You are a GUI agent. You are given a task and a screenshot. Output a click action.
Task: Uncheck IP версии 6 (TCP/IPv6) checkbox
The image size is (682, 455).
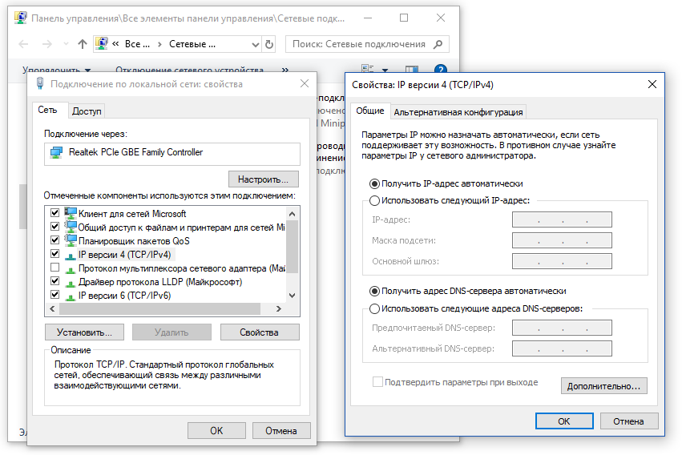pos(55,295)
